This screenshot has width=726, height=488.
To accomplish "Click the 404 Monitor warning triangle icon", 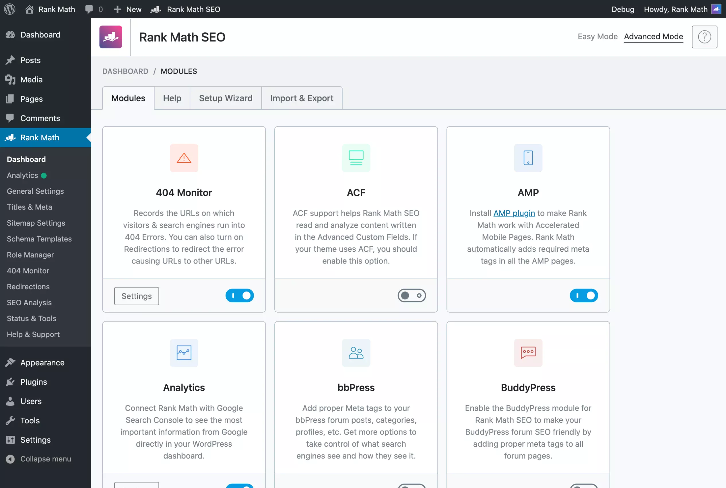I will (184, 158).
